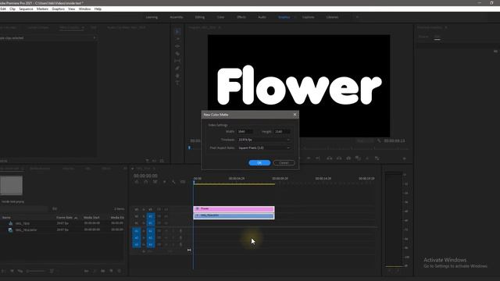Toggle V2 track output eye
The image size is (500, 281).
(x=166, y=216)
